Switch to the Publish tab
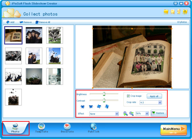This screenshot has height=139, width=192. pos(93,128)
